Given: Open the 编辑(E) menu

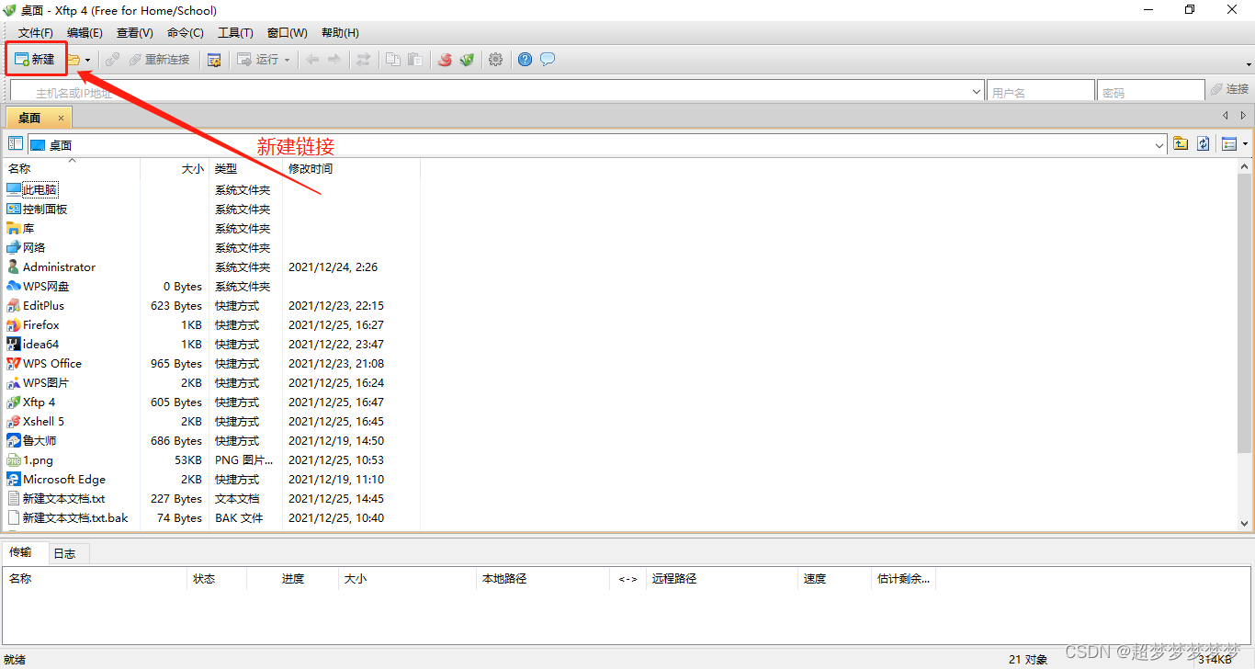Looking at the screenshot, I should coord(85,33).
